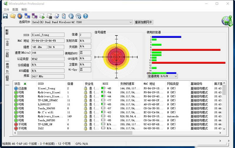Sort the list by 支持的速率 column header

coord(130,84)
